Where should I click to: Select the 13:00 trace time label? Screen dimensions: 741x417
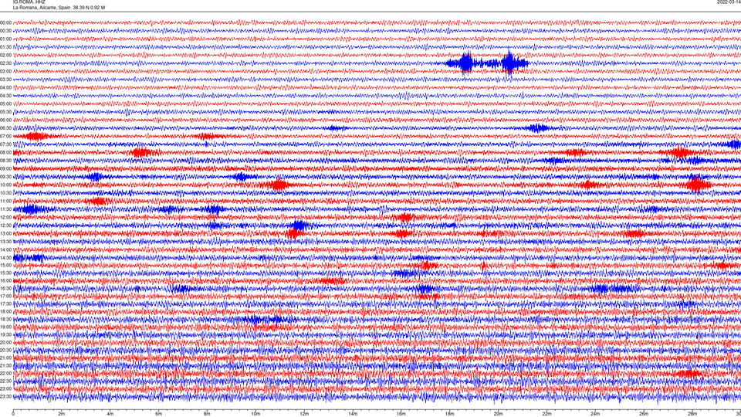click(x=5, y=233)
